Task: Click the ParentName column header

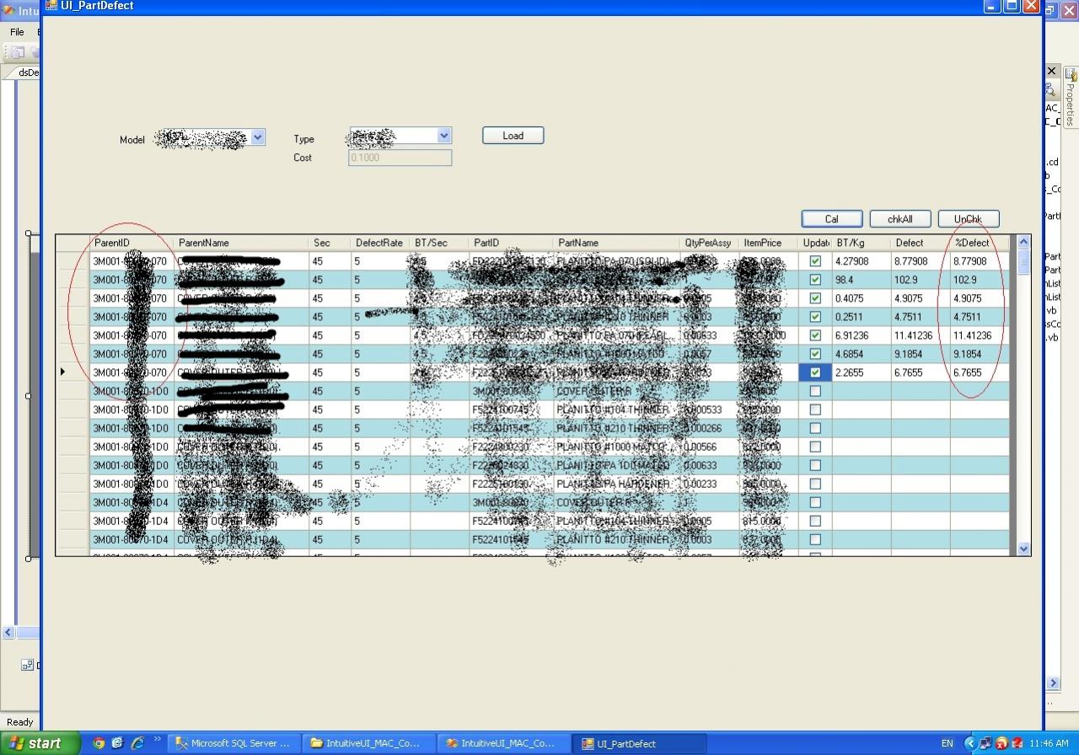Action: (x=241, y=243)
